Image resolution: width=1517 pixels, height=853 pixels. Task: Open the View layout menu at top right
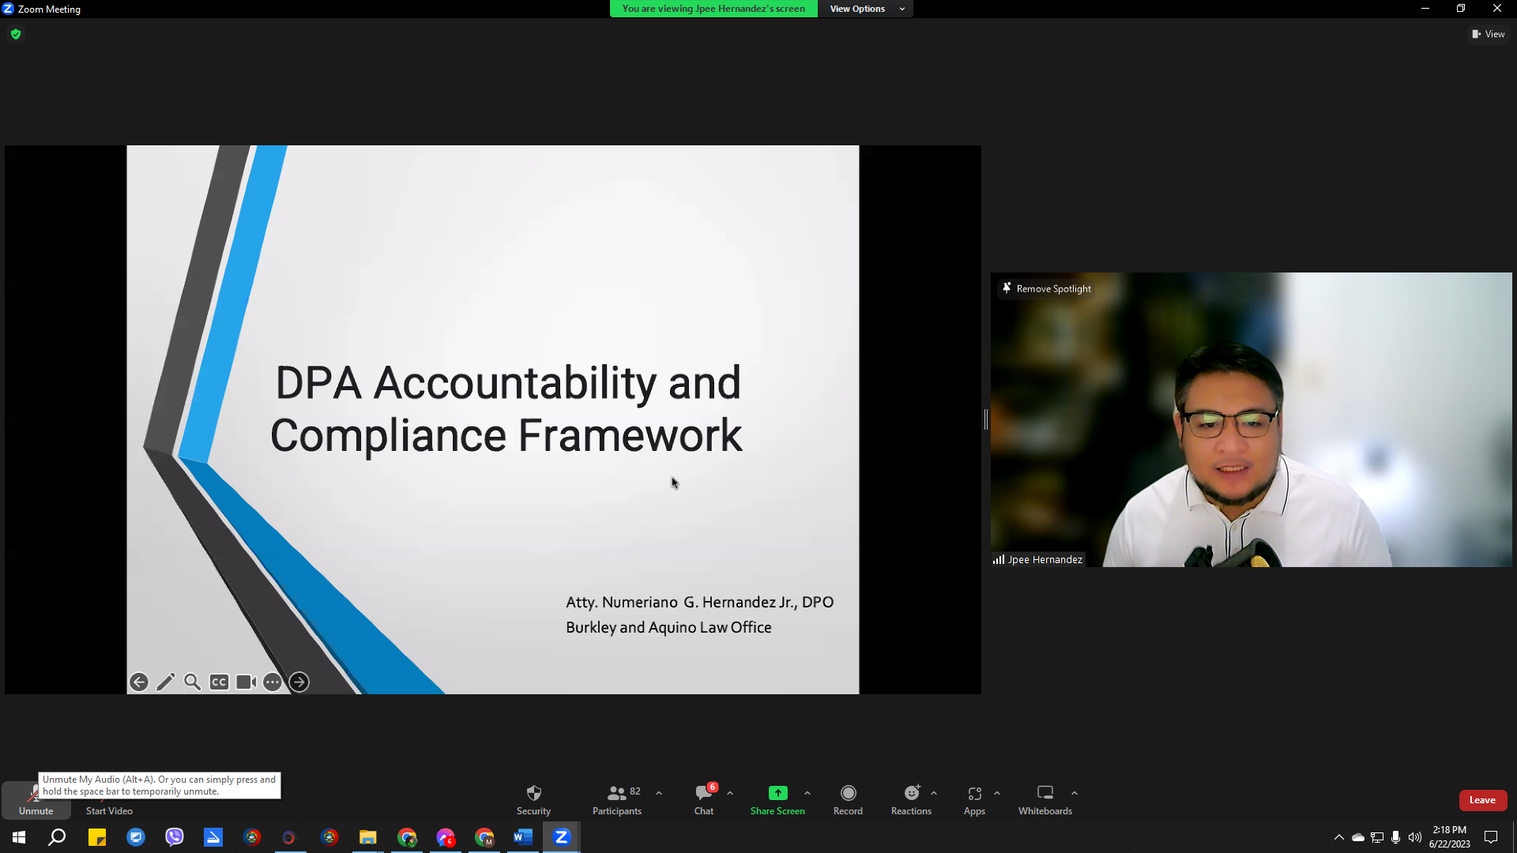click(x=1488, y=34)
